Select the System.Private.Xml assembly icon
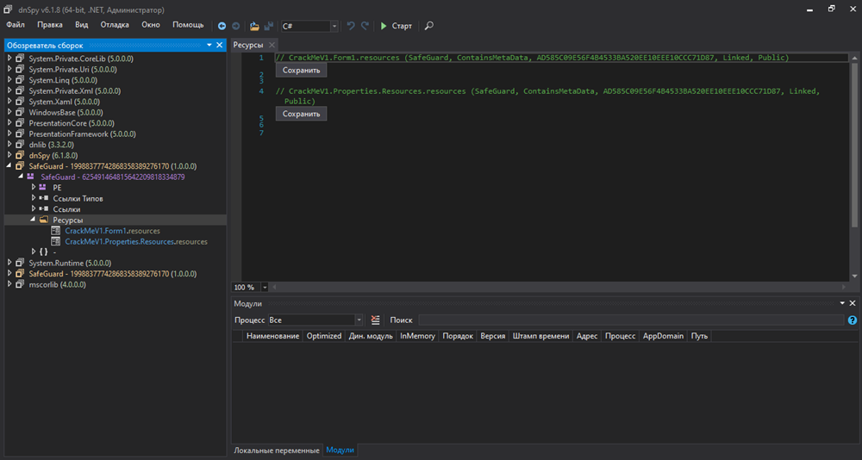 [x=20, y=90]
